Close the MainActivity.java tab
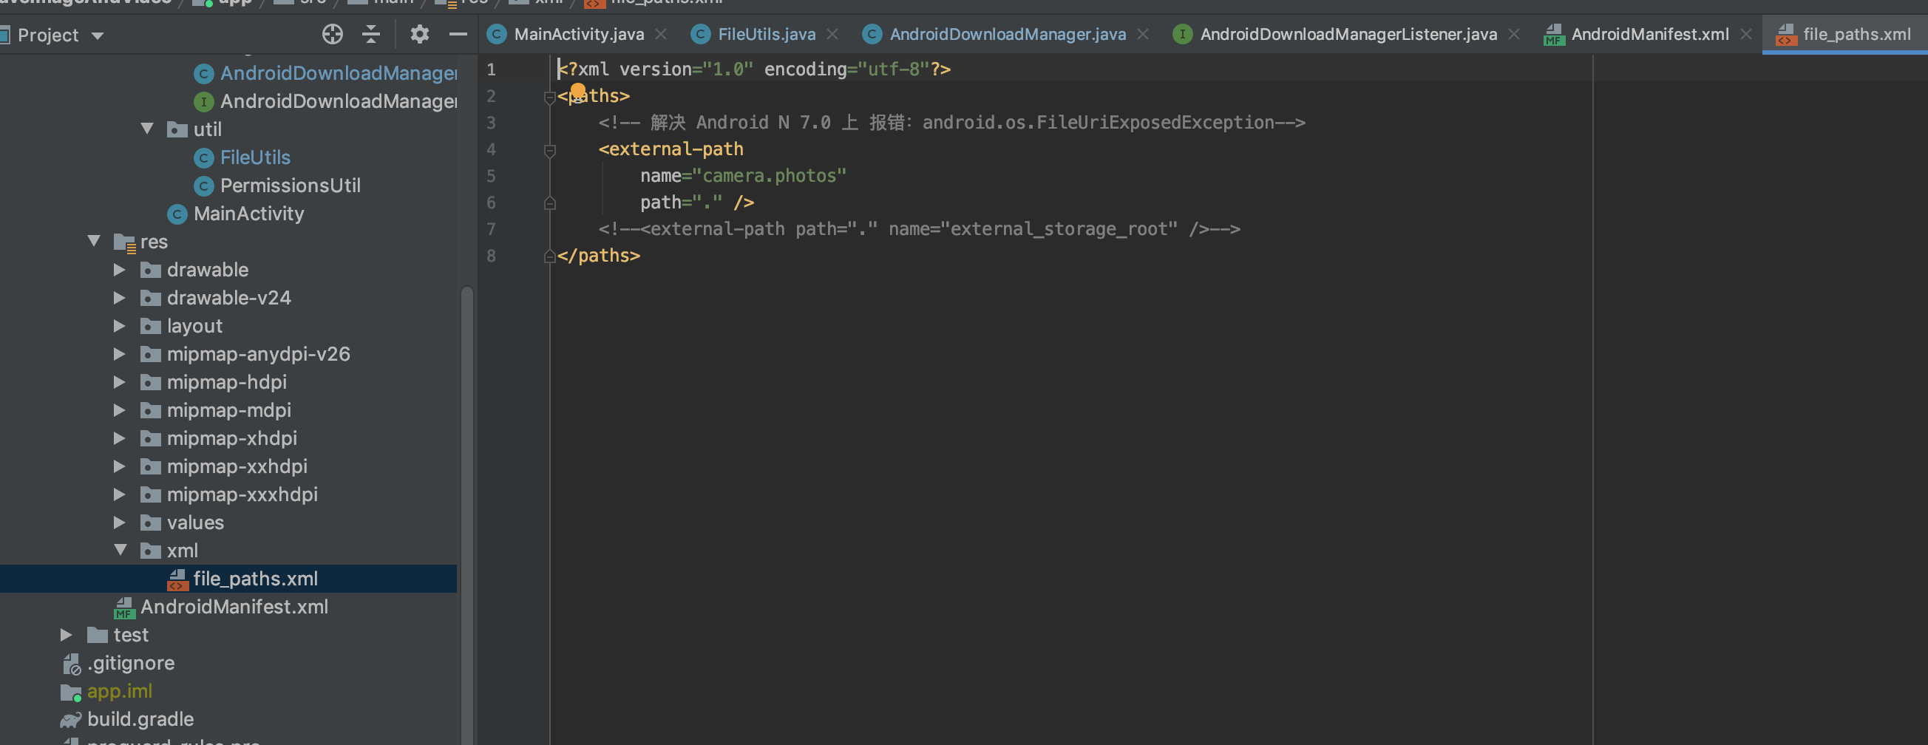The image size is (1928, 745). [x=661, y=35]
